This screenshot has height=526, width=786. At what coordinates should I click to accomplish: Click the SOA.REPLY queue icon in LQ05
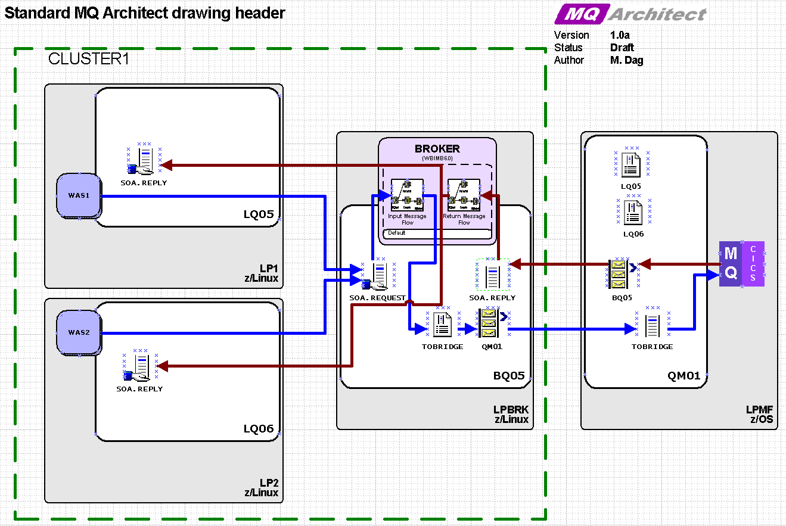click(x=143, y=161)
